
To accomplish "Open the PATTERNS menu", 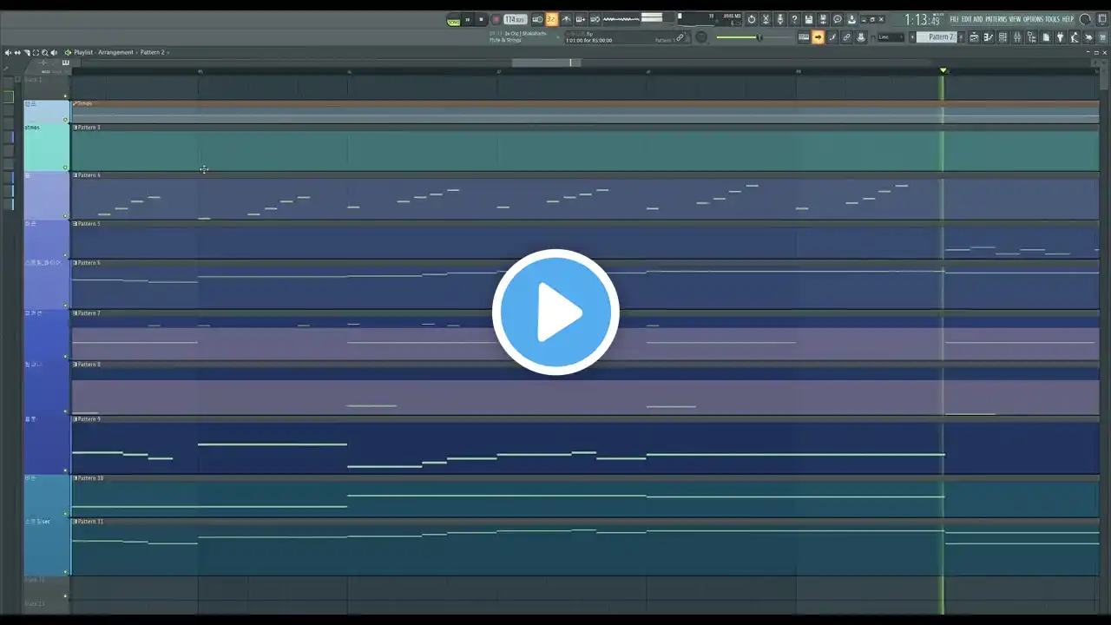I will [x=996, y=19].
